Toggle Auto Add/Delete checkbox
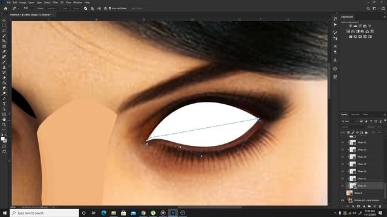Screen dimensions: 387x217 tap(110, 8)
